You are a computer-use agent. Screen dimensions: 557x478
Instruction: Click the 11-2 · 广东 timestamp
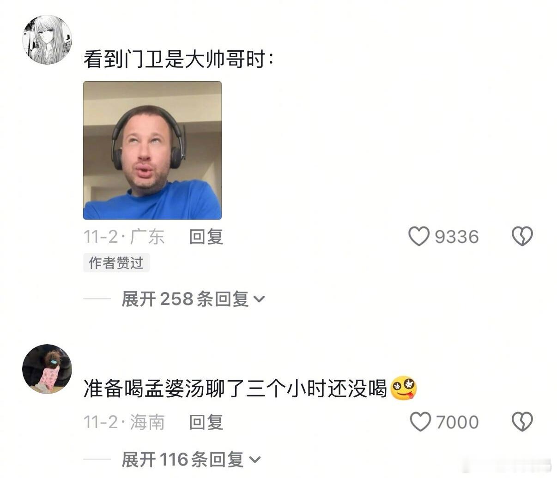coord(124,237)
